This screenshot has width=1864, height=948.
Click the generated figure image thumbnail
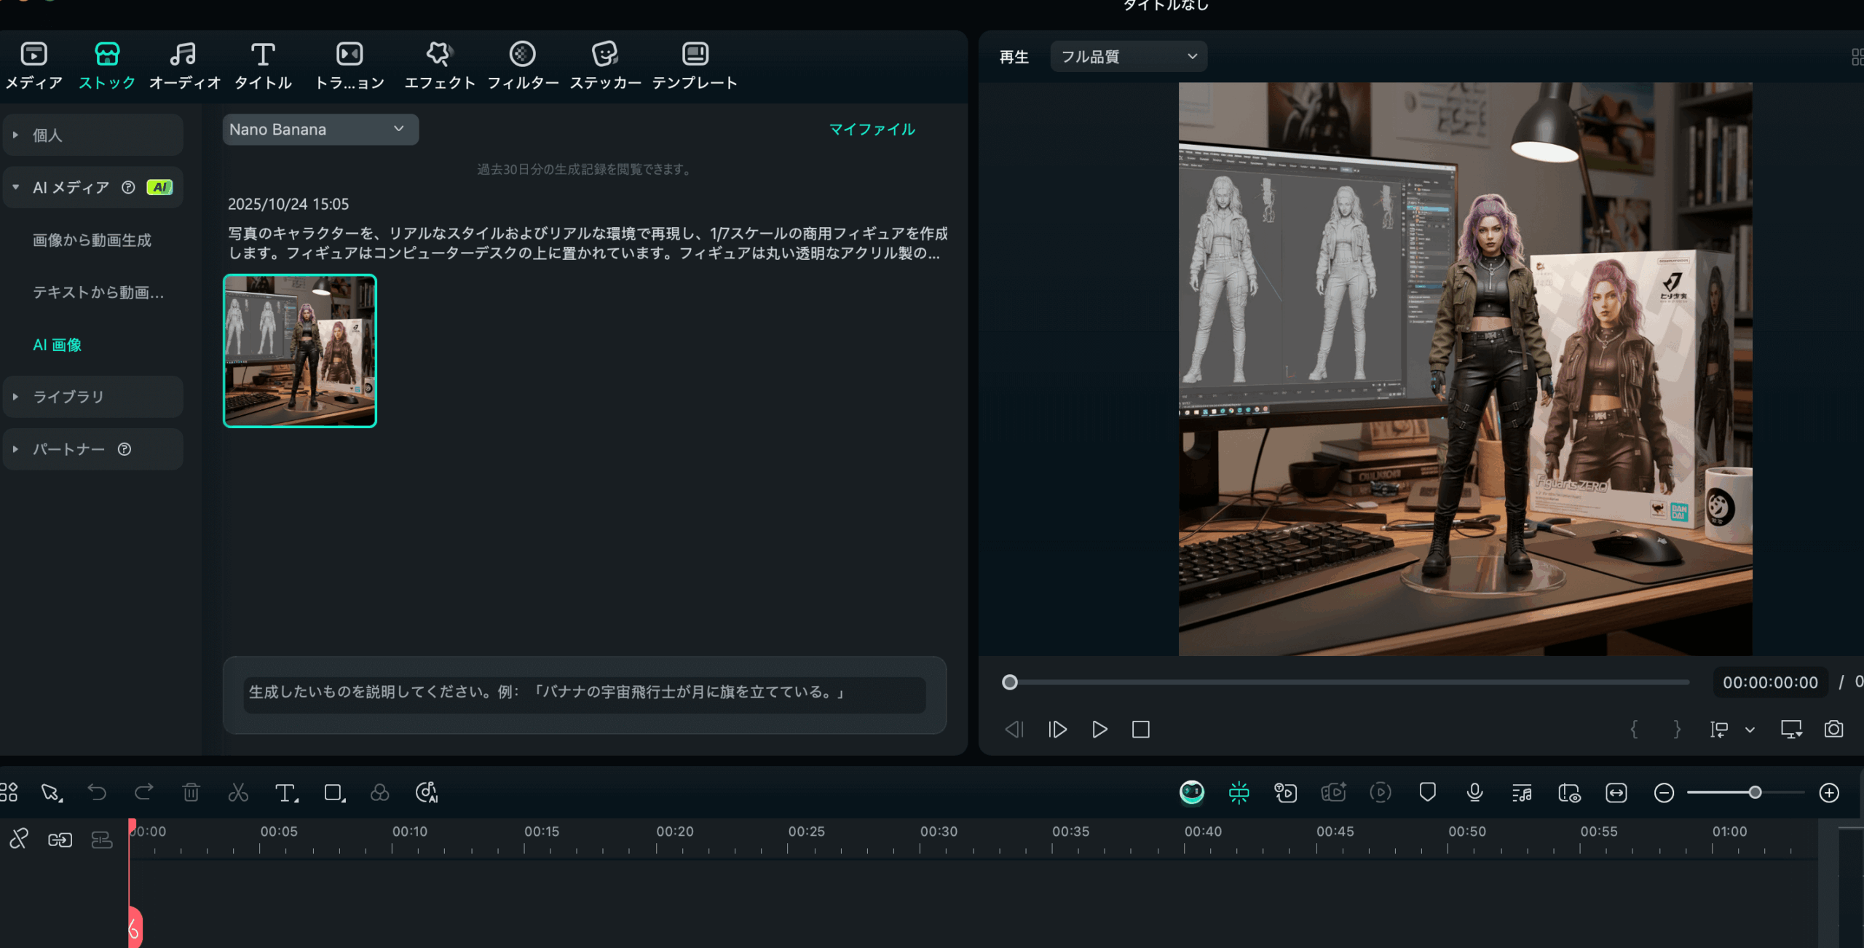point(299,351)
